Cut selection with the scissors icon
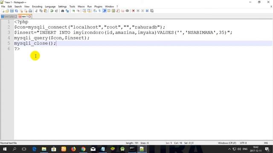Viewport: 273px width, 153px height. pos(36,11)
